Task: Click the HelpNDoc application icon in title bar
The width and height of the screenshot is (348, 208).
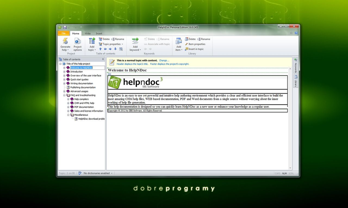Action: pos(60,27)
